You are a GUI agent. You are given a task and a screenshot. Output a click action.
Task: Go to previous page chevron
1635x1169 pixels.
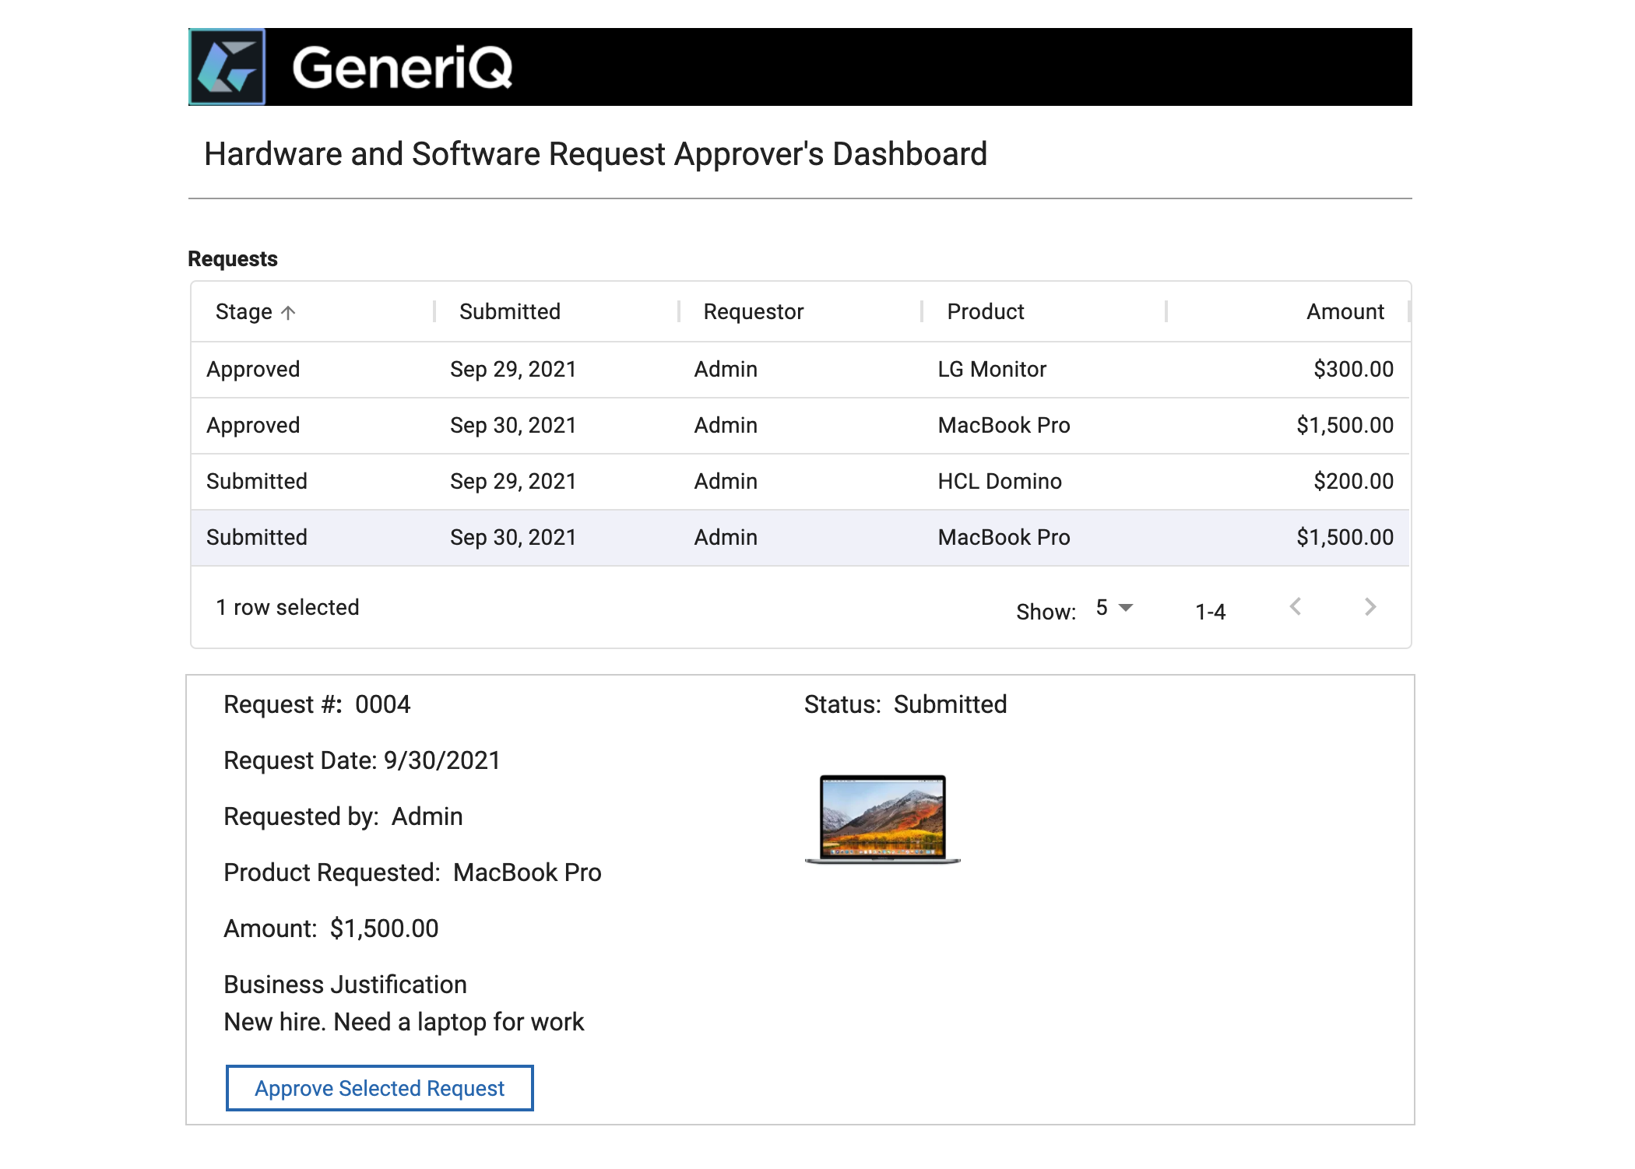coord(1296,607)
